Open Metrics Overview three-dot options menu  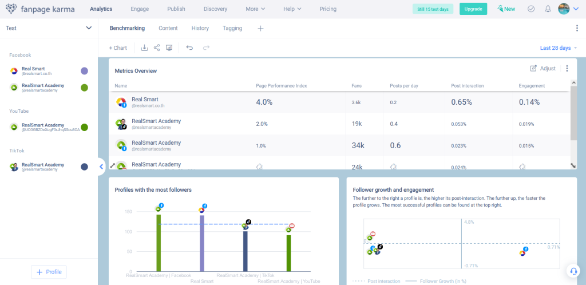click(567, 69)
